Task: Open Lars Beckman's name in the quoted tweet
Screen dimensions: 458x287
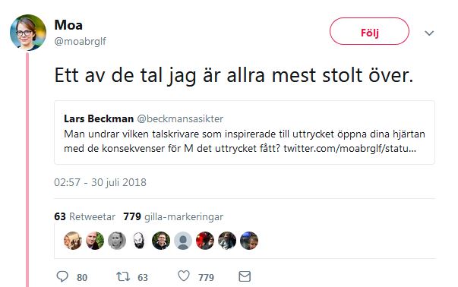Action: (99, 119)
